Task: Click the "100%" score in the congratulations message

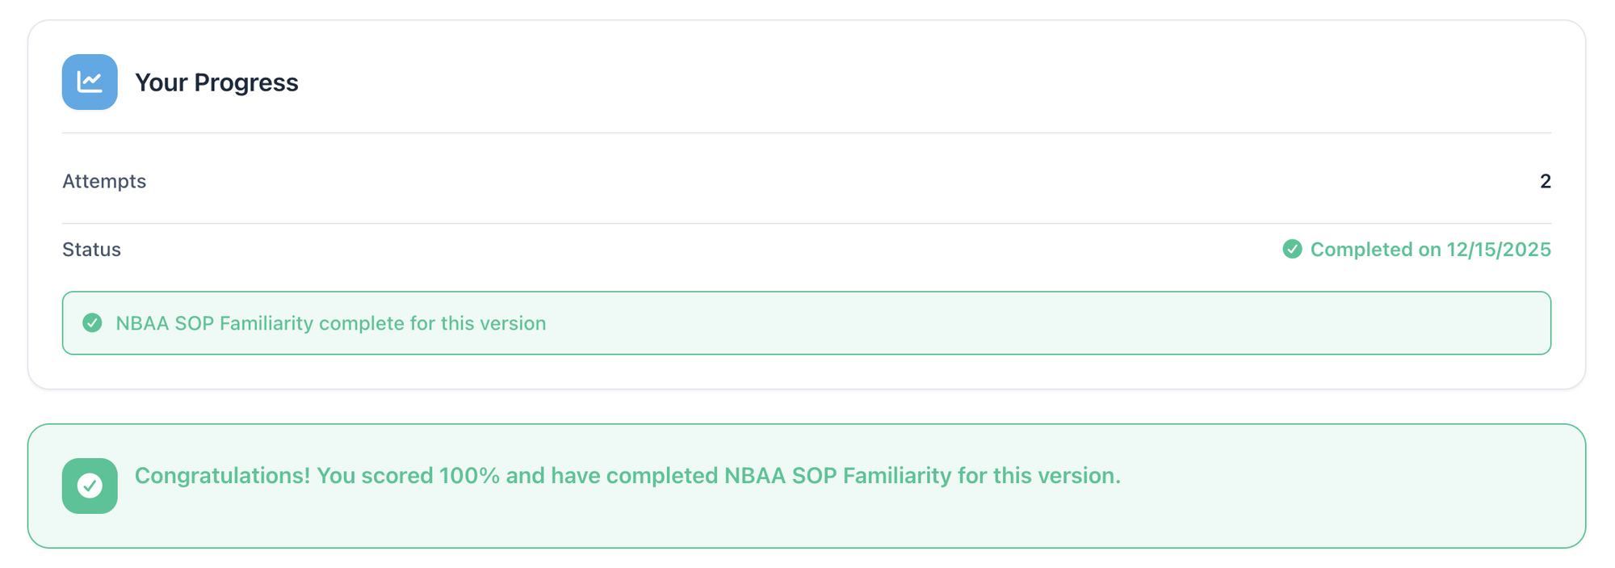Action: coord(469,476)
